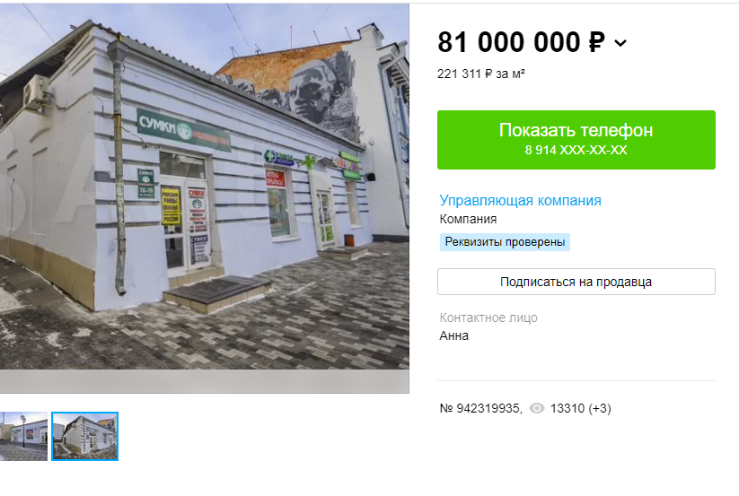Click the Компания label under seller name
This screenshot has height=496, width=739.
(x=468, y=219)
